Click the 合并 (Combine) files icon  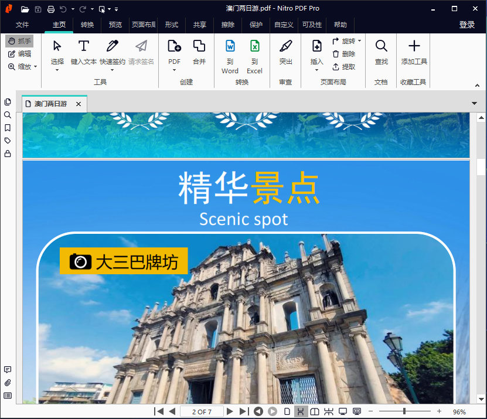199,52
